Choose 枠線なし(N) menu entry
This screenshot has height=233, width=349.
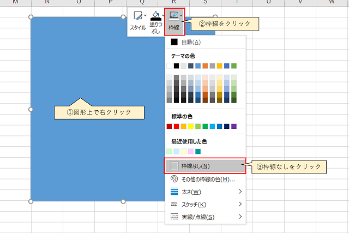(x=205, y=166)
